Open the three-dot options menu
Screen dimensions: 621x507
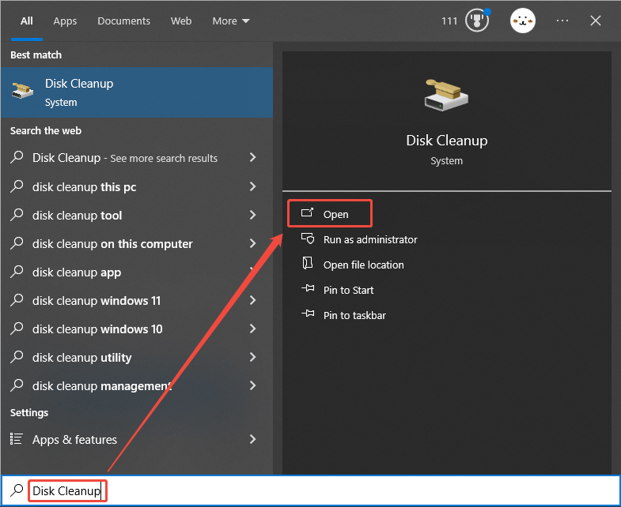click(x=562, y=21)
